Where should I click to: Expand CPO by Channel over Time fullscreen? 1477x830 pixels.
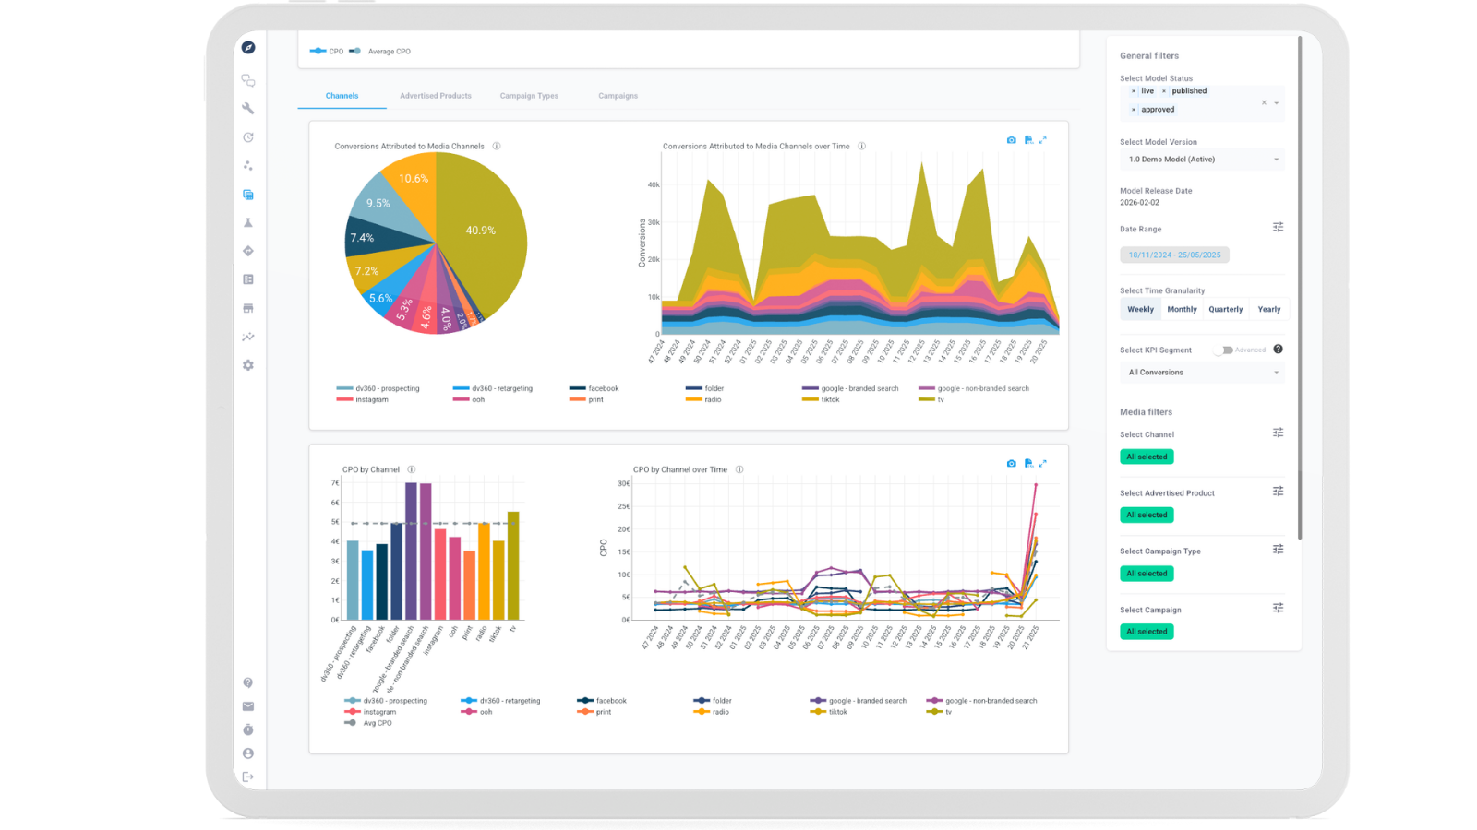tap(1043, 463)
